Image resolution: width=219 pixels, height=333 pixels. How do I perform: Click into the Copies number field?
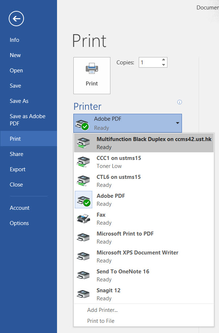(149, 63)
